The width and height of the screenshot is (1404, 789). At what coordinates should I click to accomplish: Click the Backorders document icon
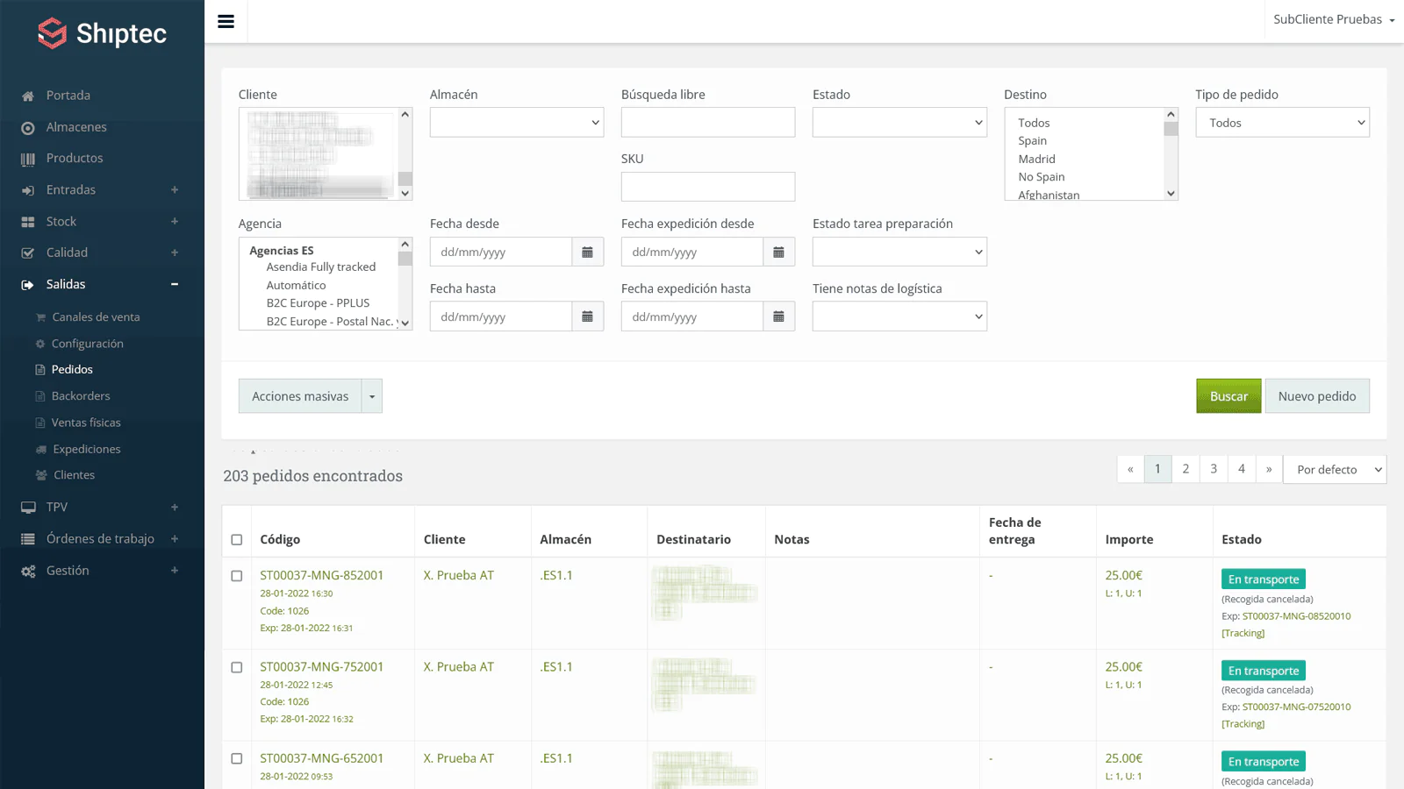pyautogui.click(x=40, y=396)
